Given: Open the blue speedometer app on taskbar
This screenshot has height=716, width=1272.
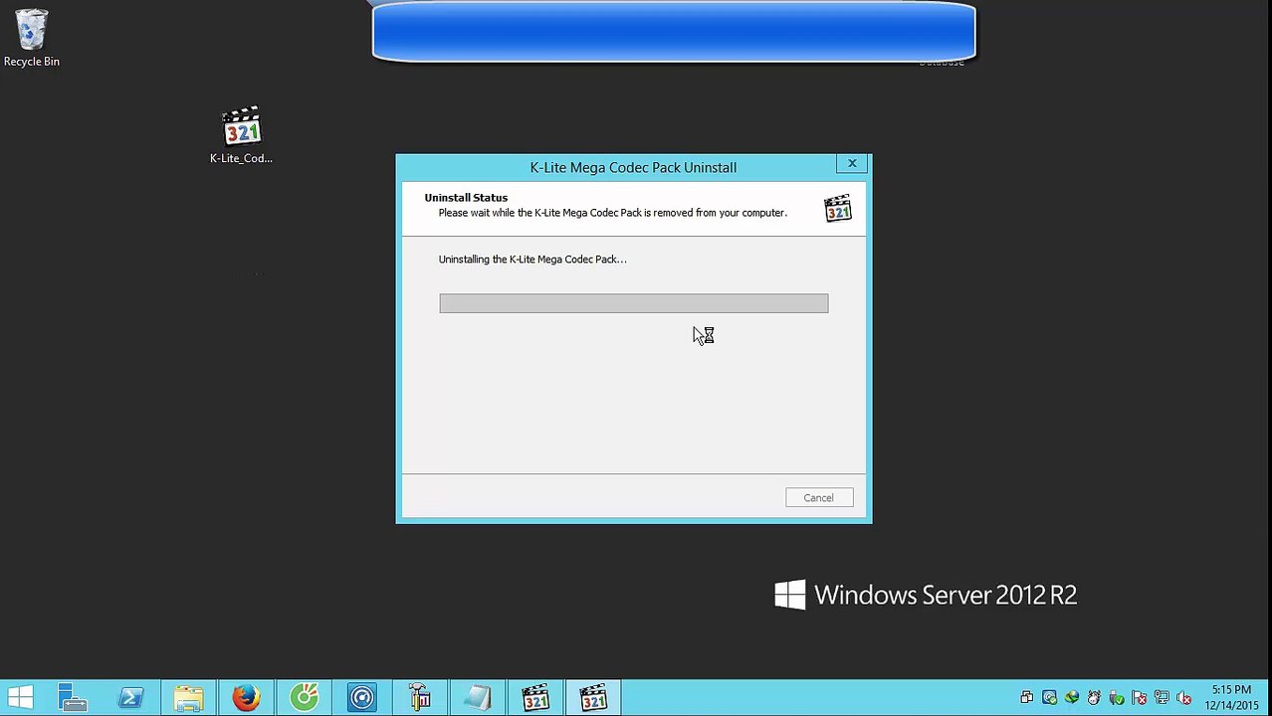Looking at the screenshot, I should click(361, 698).
